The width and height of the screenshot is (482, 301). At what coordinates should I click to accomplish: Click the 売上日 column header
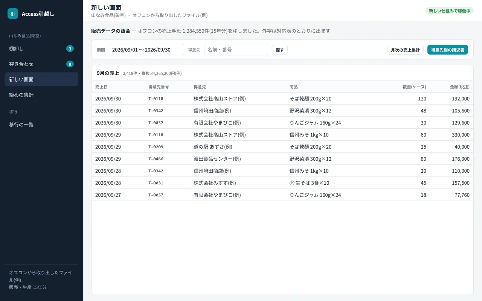coord(101,87)
